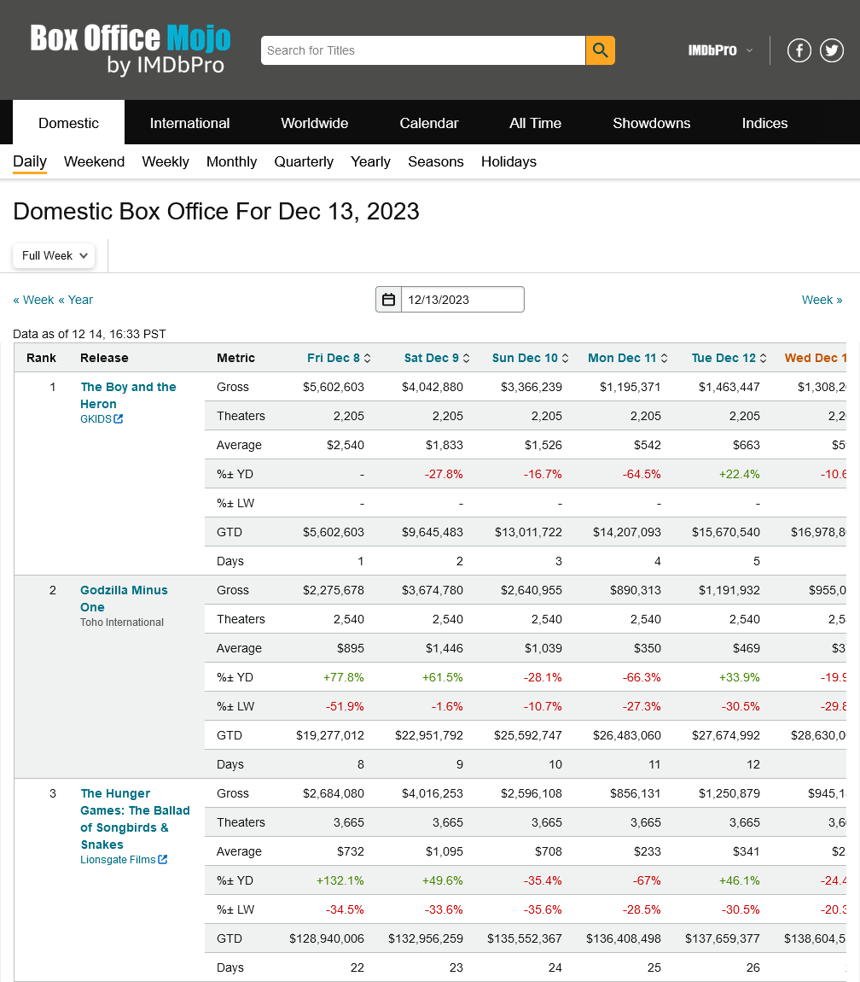Image resolution: width=860 pixels, height=982 pixels.
Task: Click Godzilla Sat Dec 9 Gross $3,674,780
Action: [x=433, y=590]
